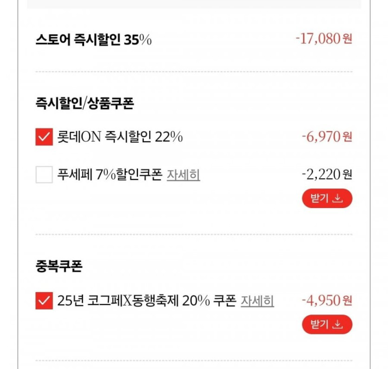The width and height of the screenshot is (388, 369).
Task: Check the 푸세페 7%할인쿠폰 checkbox
Action: pos(44,175)
